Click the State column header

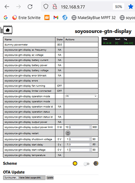click(x=59, y=40)
